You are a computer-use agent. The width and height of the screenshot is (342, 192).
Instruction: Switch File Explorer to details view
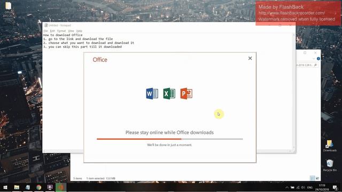(312, 178)
